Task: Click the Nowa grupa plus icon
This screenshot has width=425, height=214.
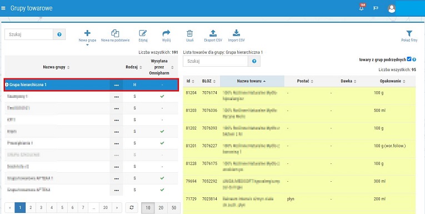Action: (87, 33)
